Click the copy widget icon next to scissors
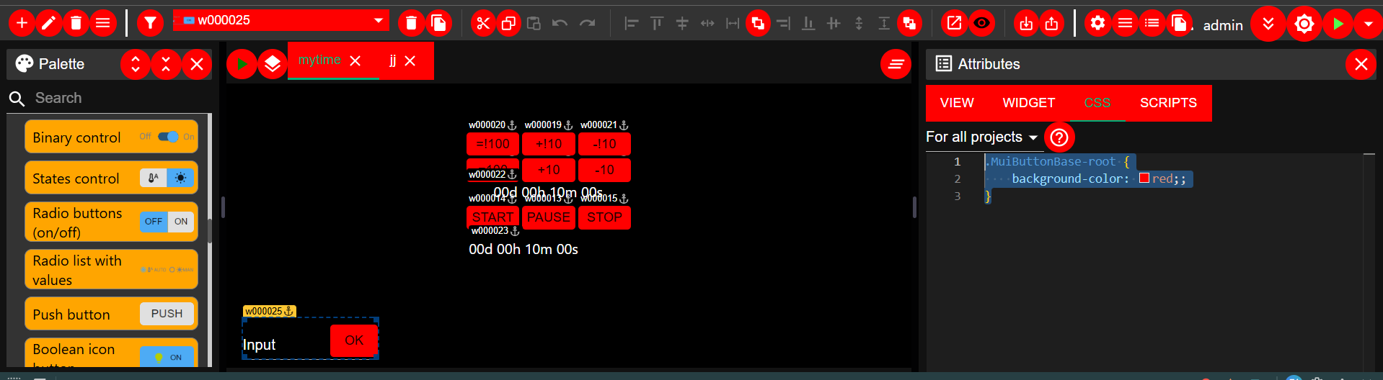The width and height of the screenshot is (1383, 380). pyautogui.click(x=508, y=23)
